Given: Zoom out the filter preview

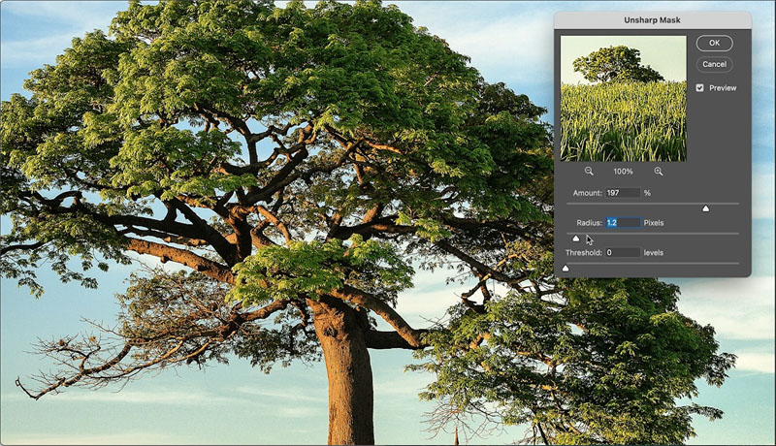Looking at the screenshot, I should [589, 171].
